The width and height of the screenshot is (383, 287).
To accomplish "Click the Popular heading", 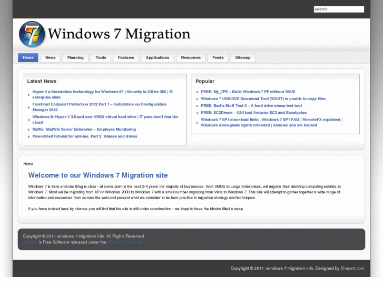I will click(x=205, y=81).
